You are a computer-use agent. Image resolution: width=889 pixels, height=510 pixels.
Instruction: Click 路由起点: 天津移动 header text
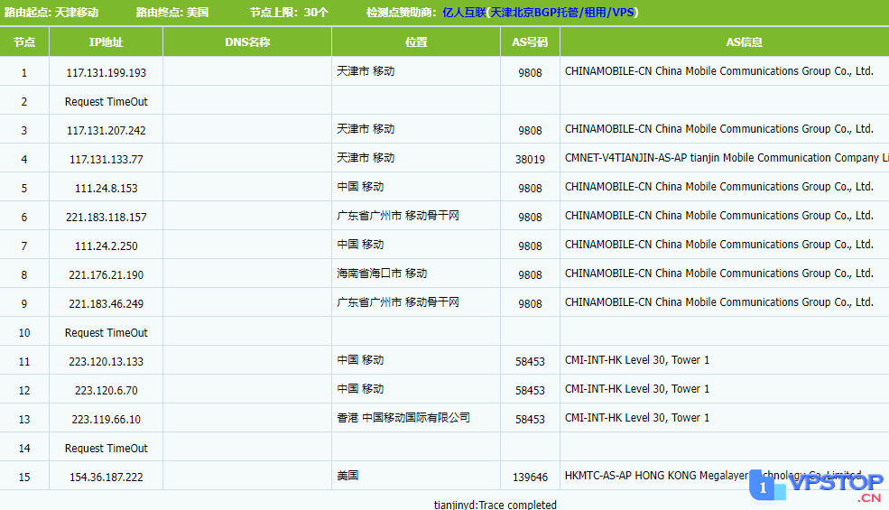51,13
